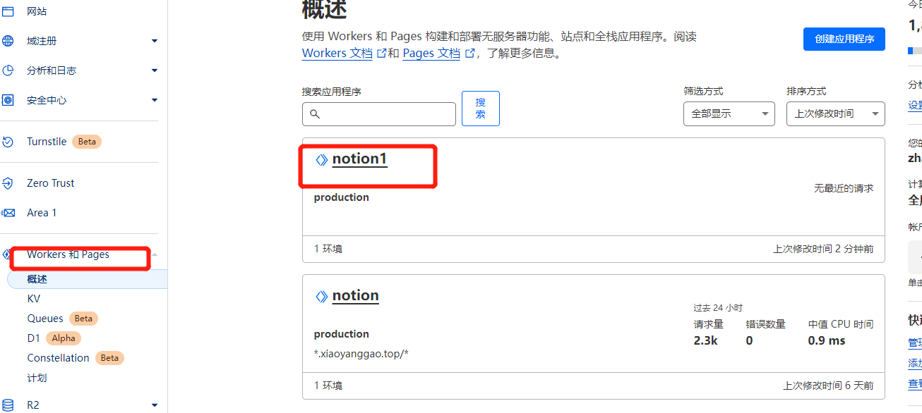Click production label under notion1
The image size is (922, 413).
342,197
